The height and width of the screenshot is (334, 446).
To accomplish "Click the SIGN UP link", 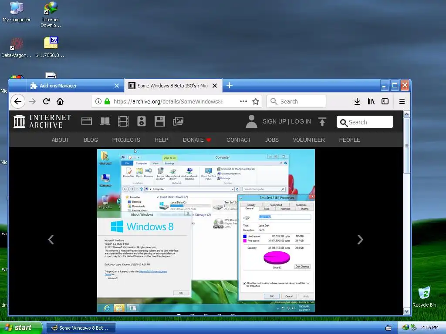I will coord(274,122).
